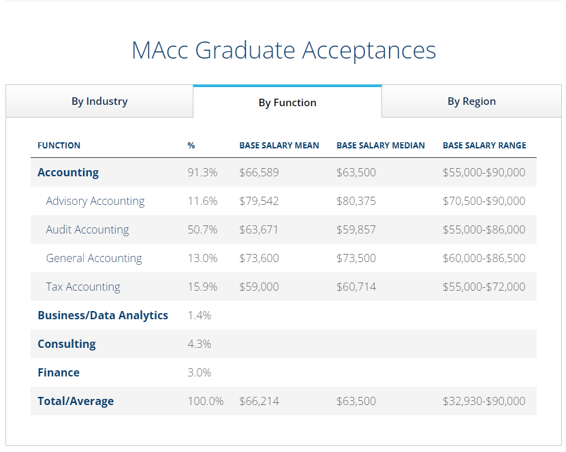This screenshot has height=452, width=566.
Task: Click the $32,930-$90,000 total salary range
Action: 484,401
